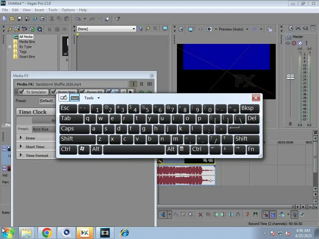This screenshot has height=239, width=319.
Task: Adjust the Master volume fader
Action: pos(290,77)
